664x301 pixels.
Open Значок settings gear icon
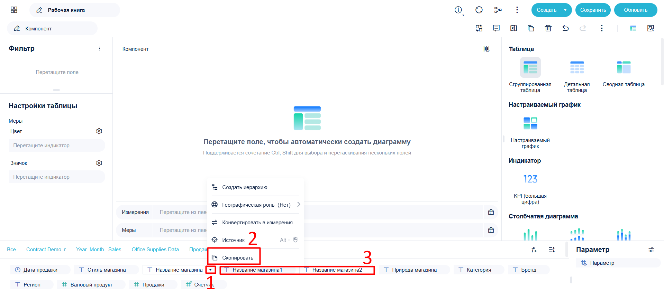point(99,163)
